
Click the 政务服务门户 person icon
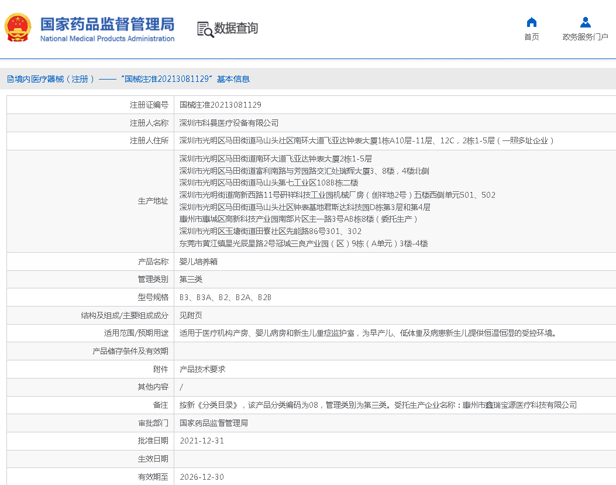coord(585,22)
